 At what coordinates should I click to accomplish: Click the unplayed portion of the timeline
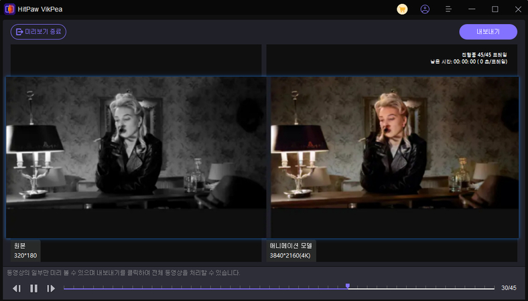(422, 288)
